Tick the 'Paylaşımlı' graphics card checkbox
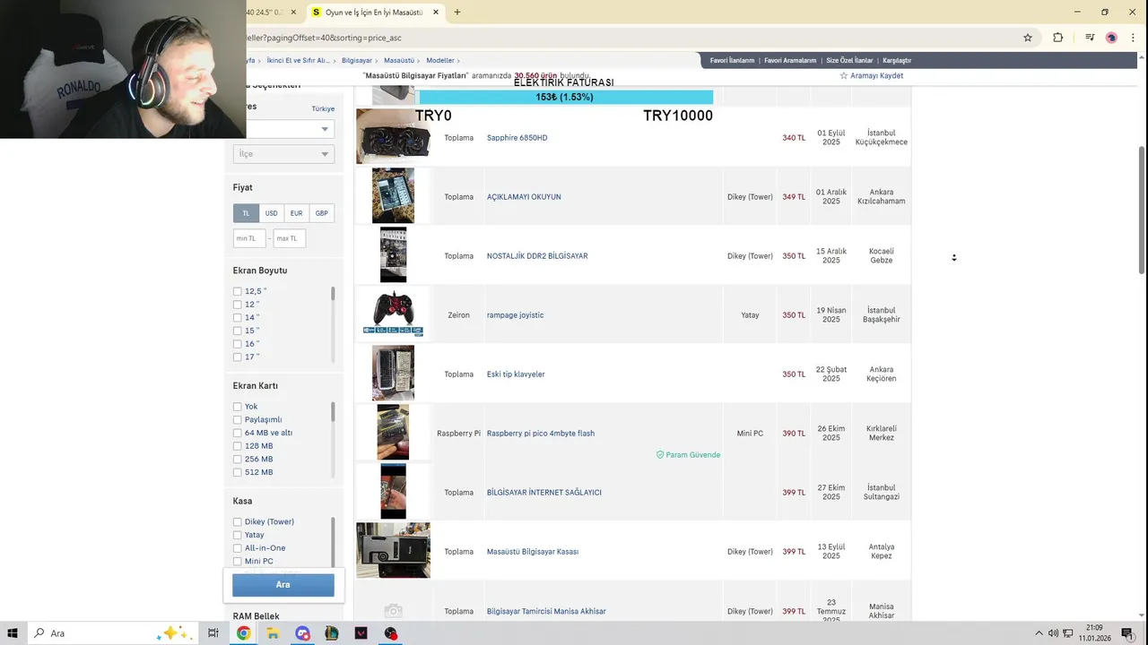The height and width of the screenshot is (645, 1148). [x=238, y=419]
